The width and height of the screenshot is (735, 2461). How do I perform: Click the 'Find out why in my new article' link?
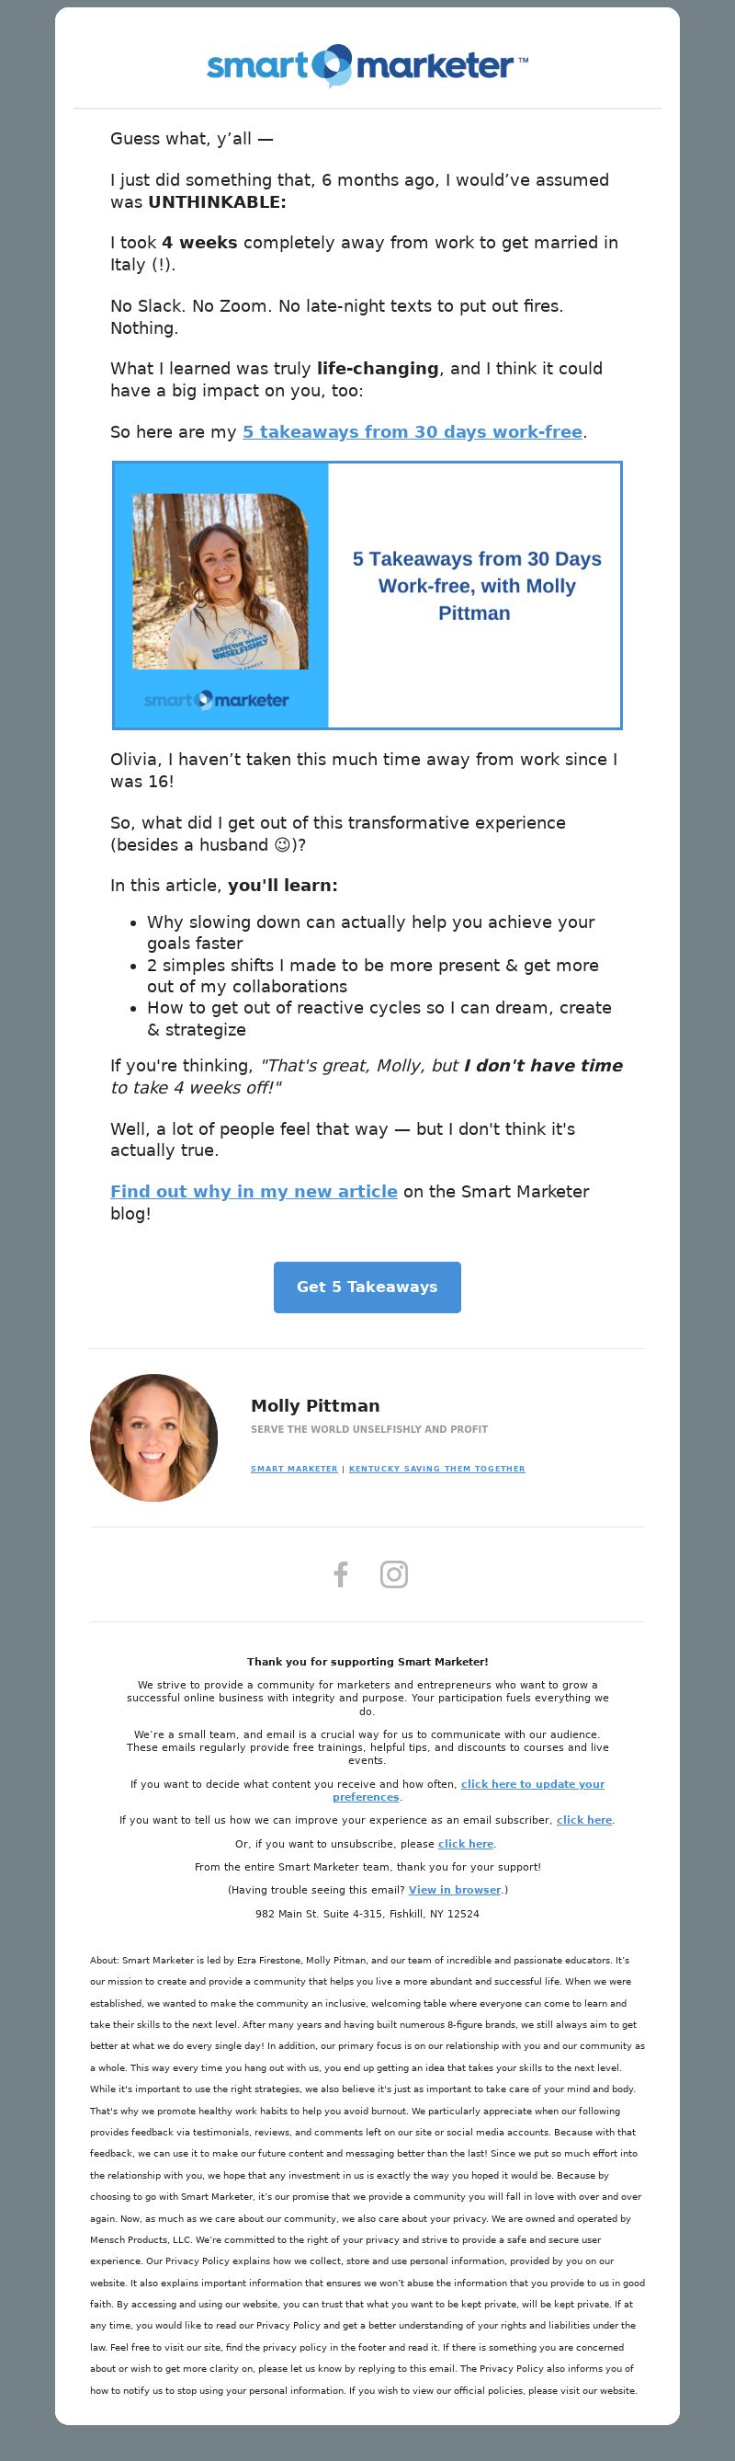click(x=254, y=1191)
